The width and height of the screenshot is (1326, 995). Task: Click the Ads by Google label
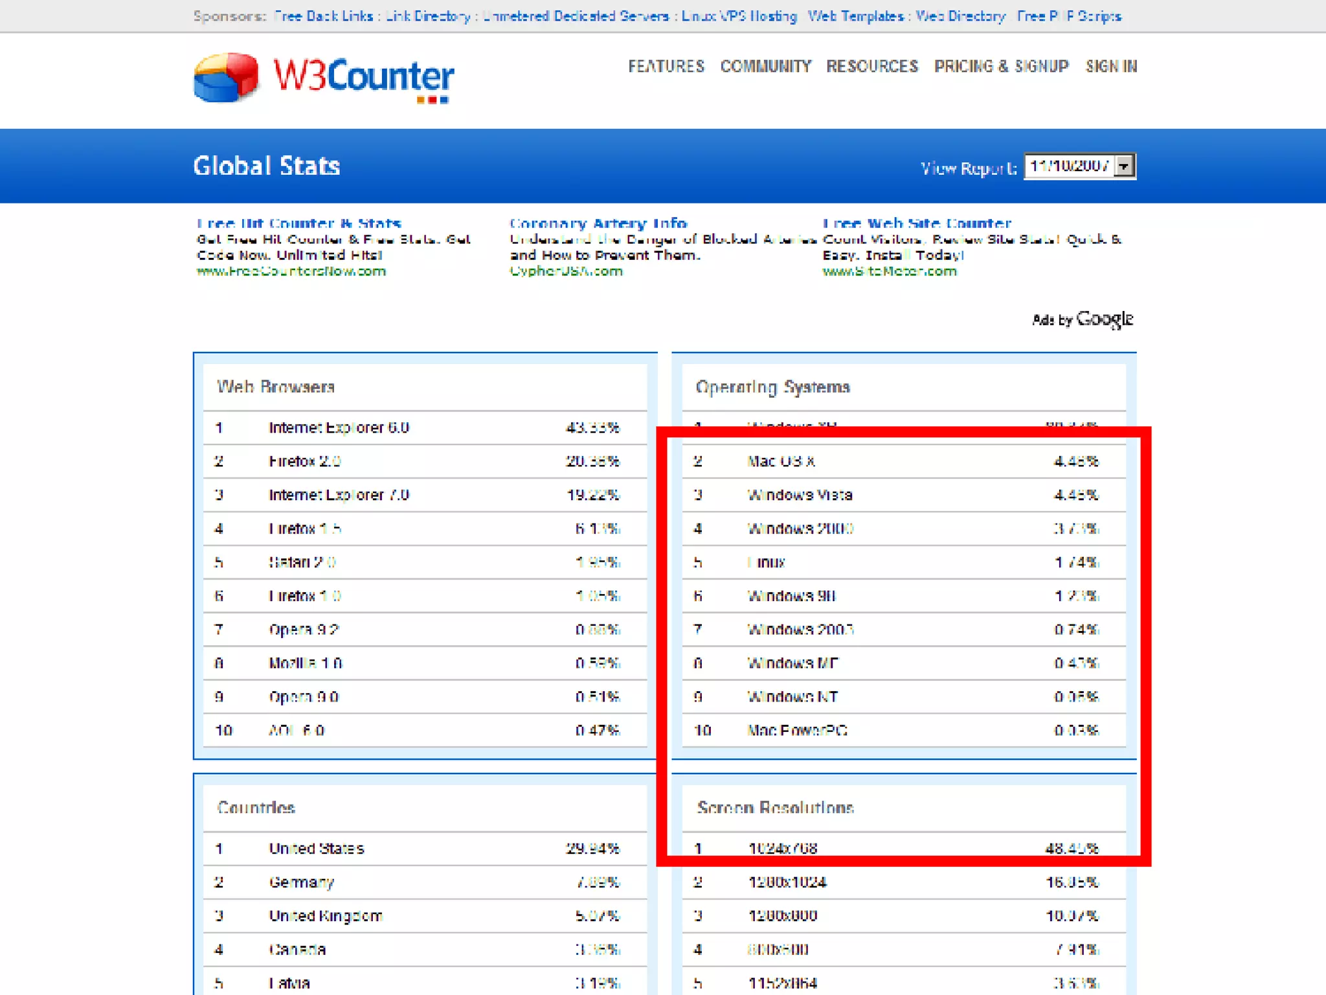(1082, 319)
